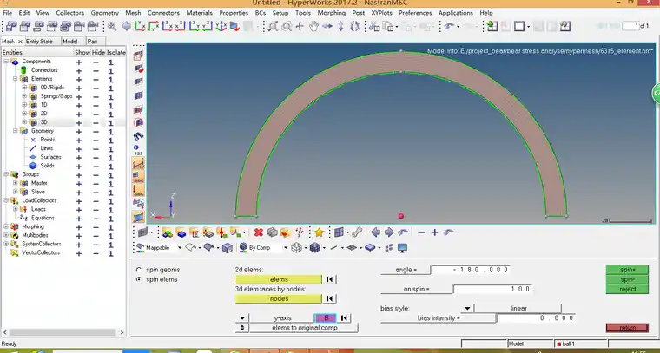Click the minus icon in the collectors toolbar

tap(421, 232)
